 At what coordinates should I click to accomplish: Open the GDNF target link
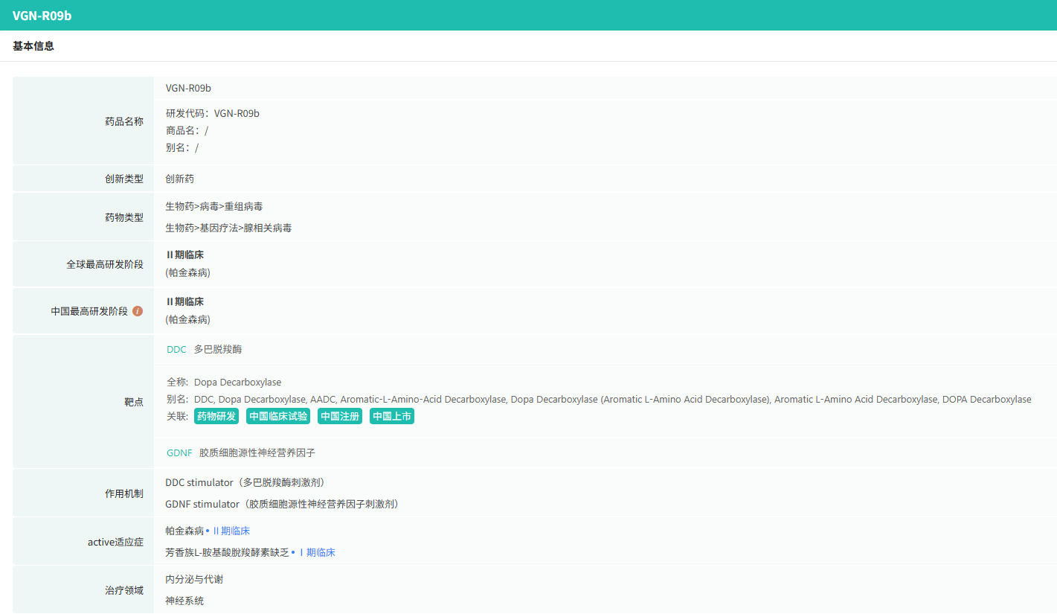click(179, 452)
